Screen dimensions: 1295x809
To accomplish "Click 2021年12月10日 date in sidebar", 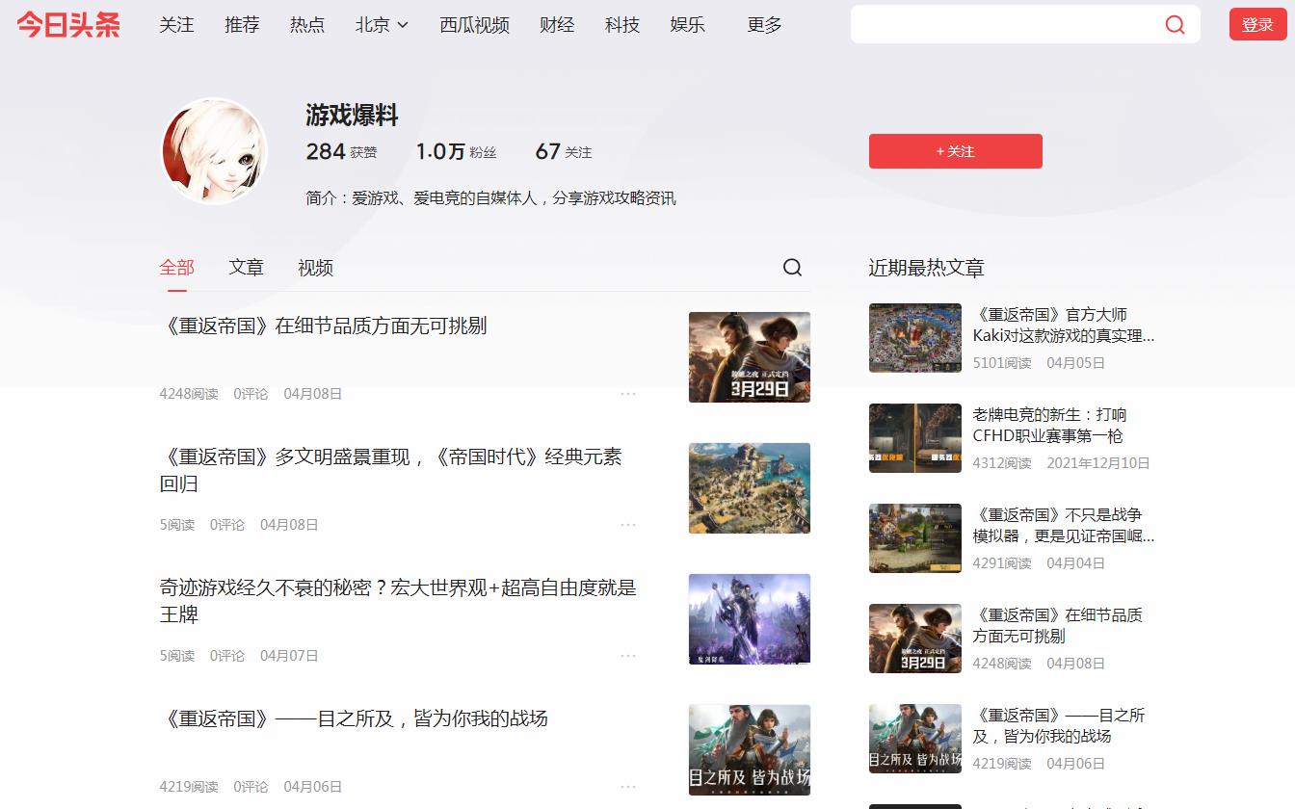I will pos(1098,463).
